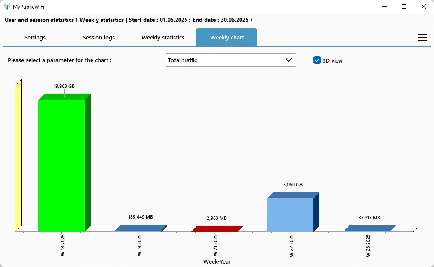Open the Session logs tab
The image size is (434, 267).
click(x=99, y=38)
